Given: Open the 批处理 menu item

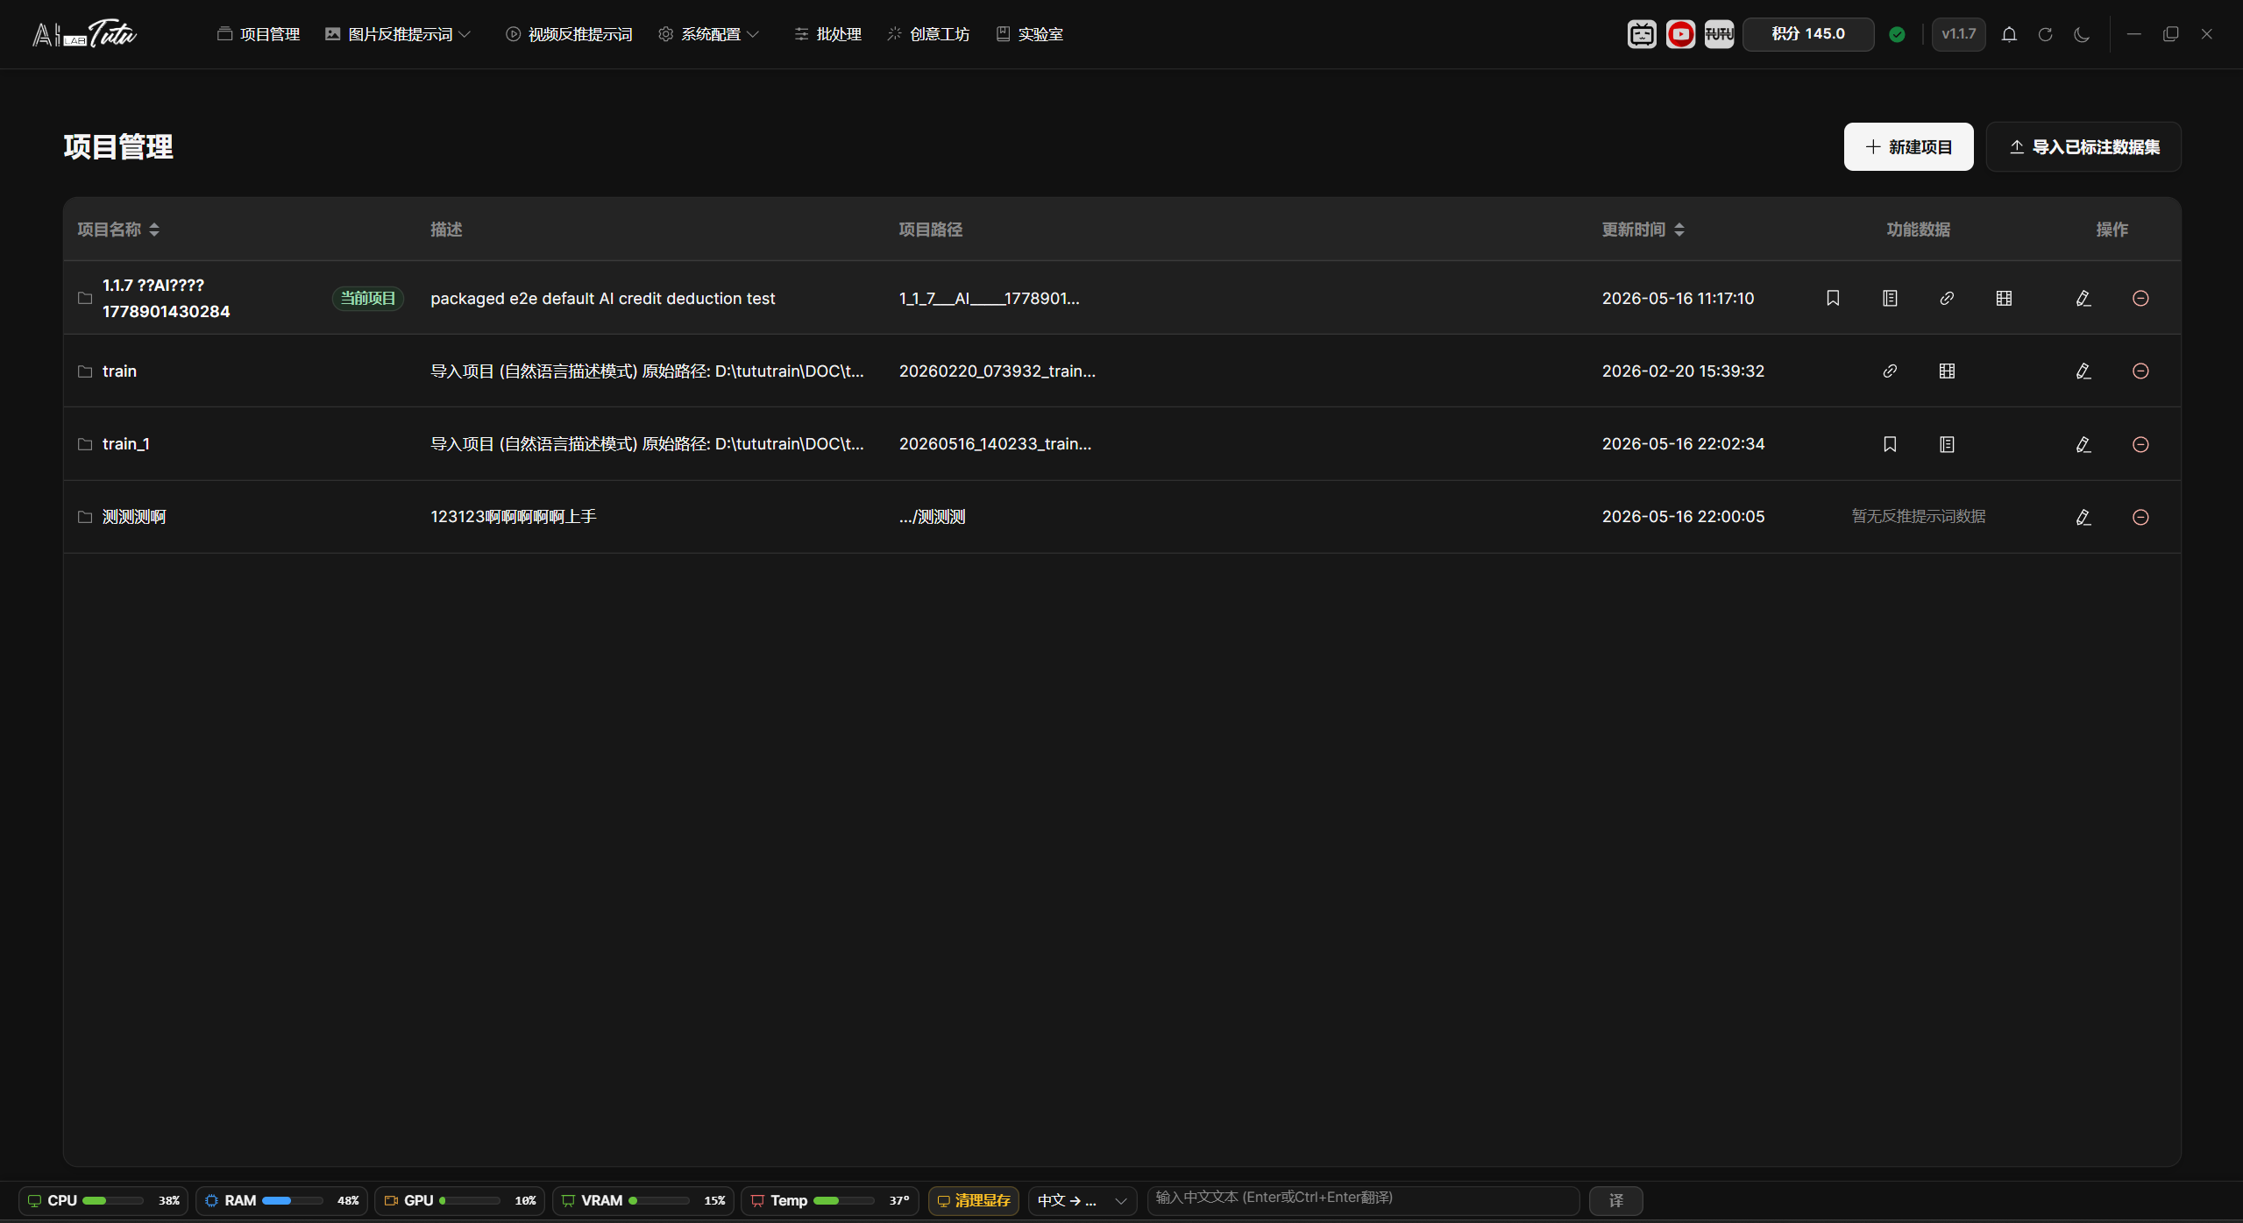Looking at the screenshot, I should (828, 34).
